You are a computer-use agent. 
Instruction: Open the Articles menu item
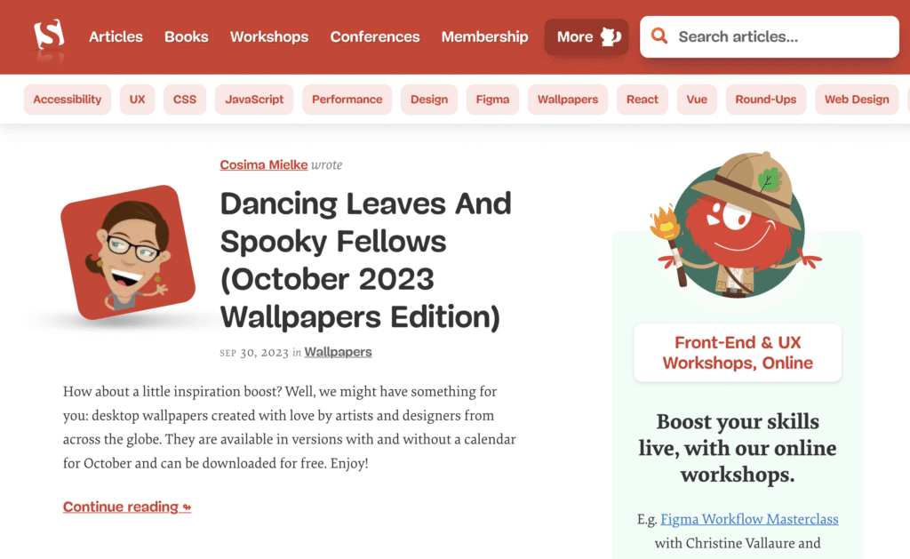pyautogui.click(x=116, y=36)
